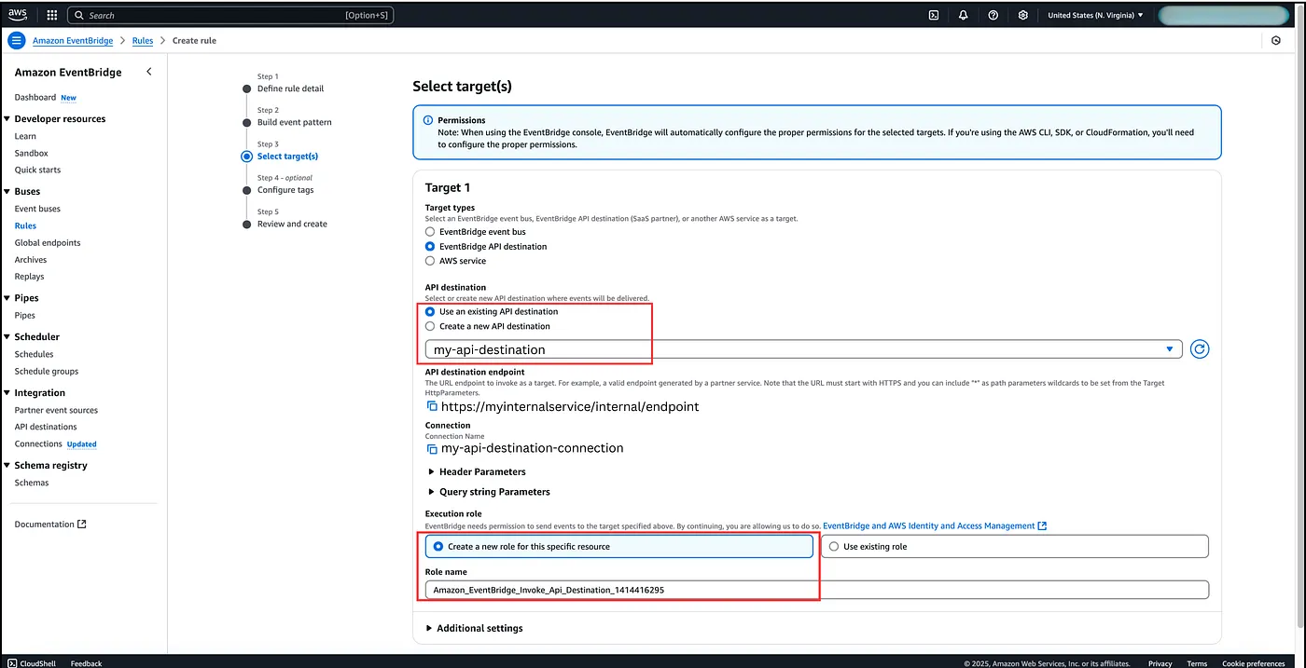Collapse the Amazon EventBridge side panel

point(149,72)
